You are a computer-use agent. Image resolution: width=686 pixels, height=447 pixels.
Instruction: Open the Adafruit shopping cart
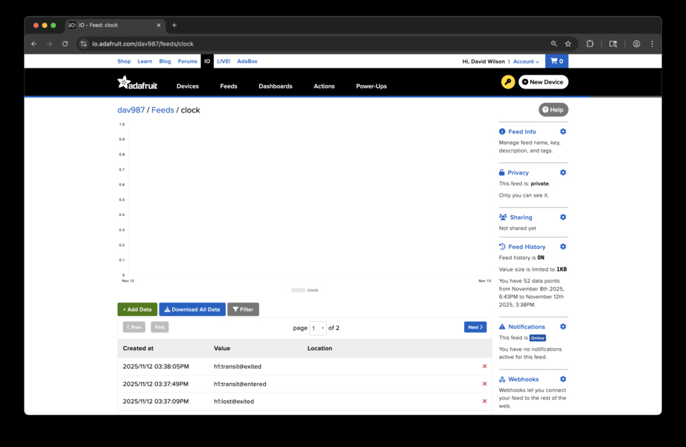[556, 61]
